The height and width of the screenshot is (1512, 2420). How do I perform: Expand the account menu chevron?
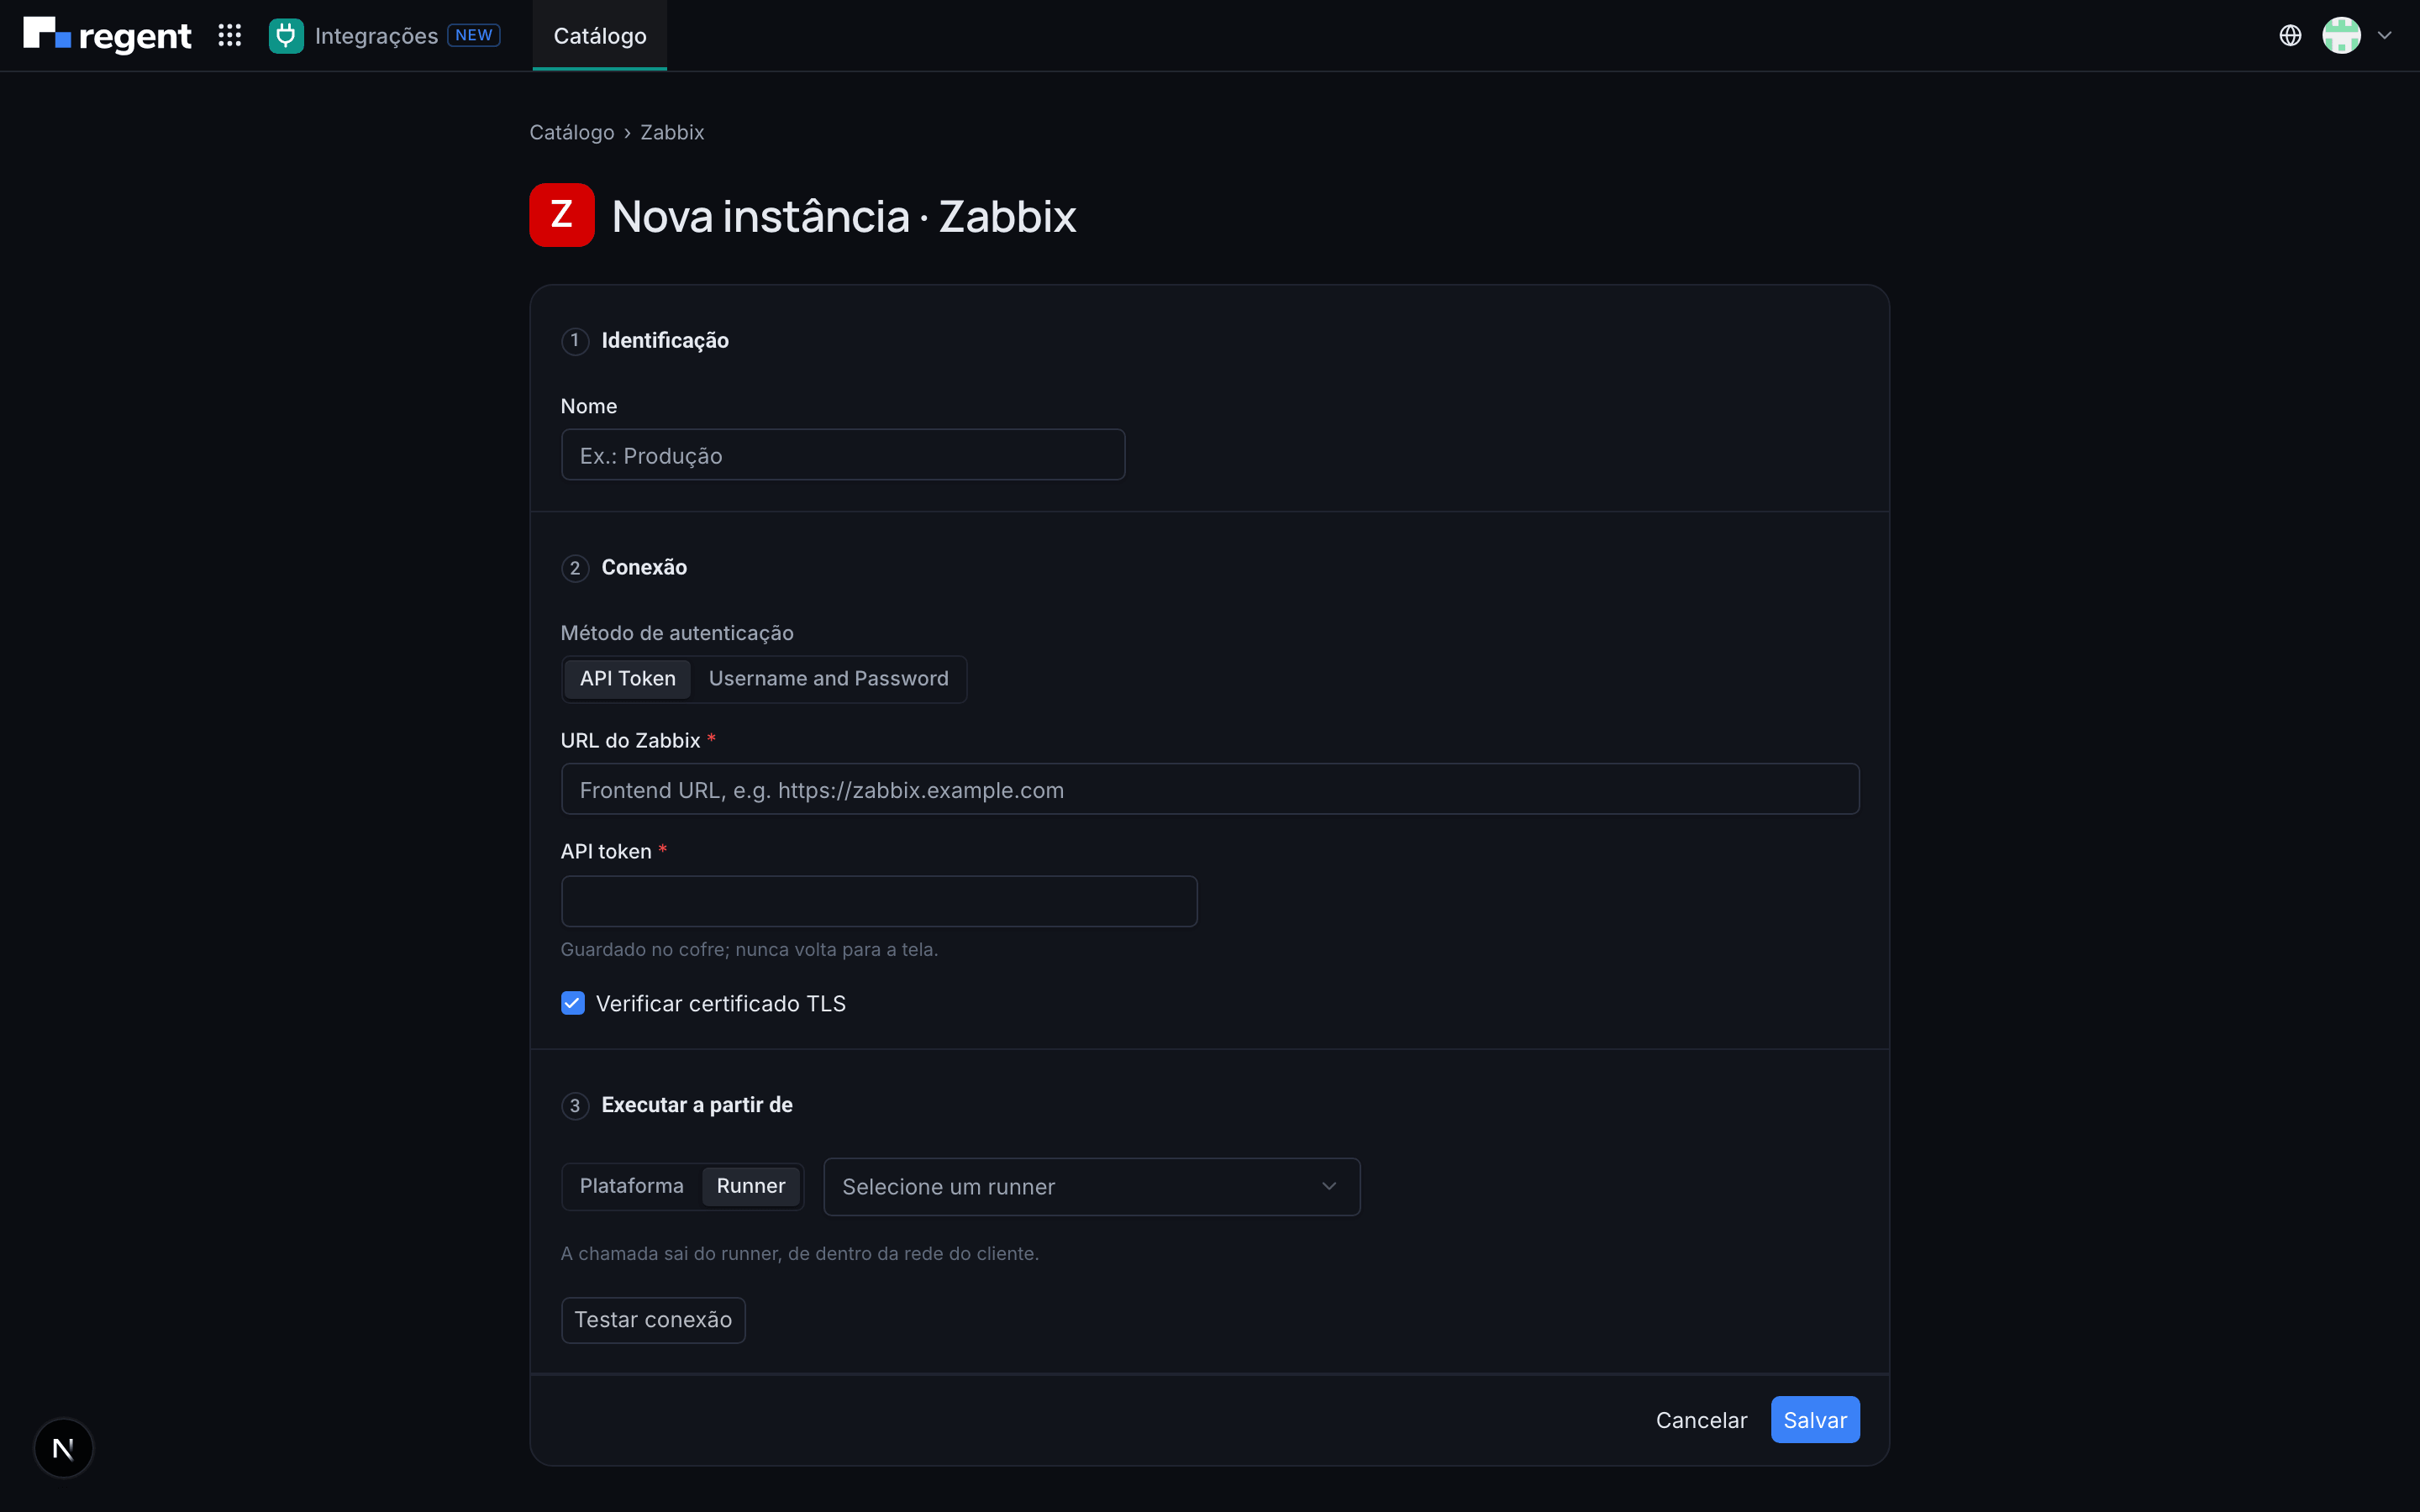point(2385,35)
